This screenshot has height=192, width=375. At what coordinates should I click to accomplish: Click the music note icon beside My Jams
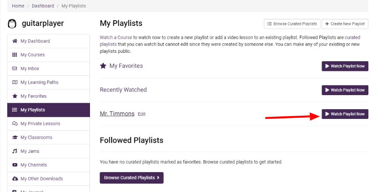15,151
